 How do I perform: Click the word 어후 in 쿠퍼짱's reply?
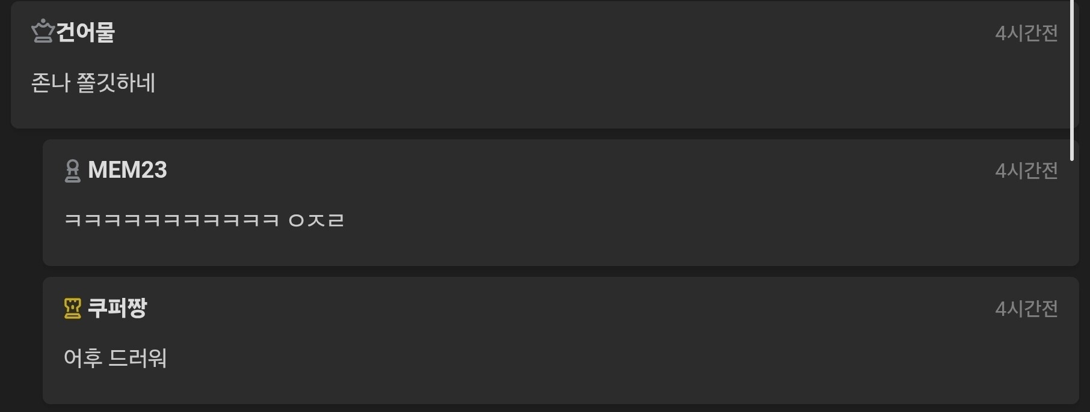point(83,359)
